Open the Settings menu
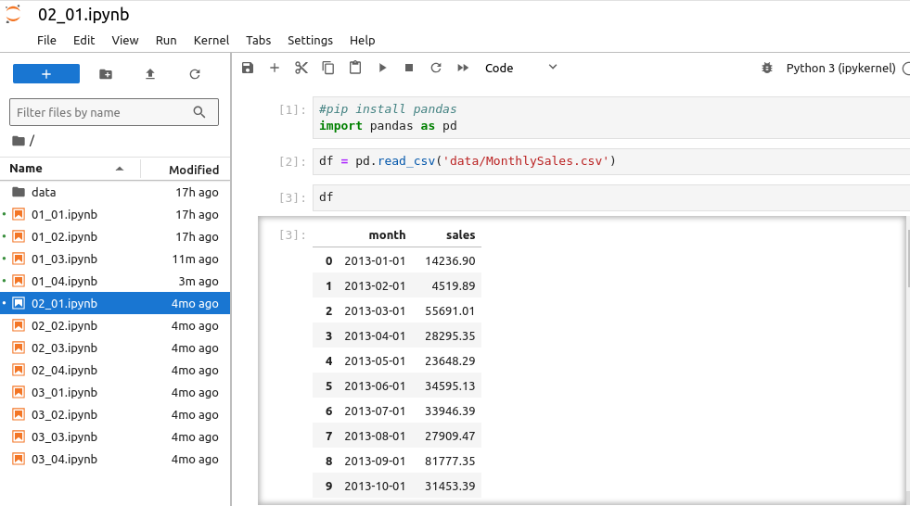The width and height of the screenshot is (910, 506). click(x=310, y=40)
